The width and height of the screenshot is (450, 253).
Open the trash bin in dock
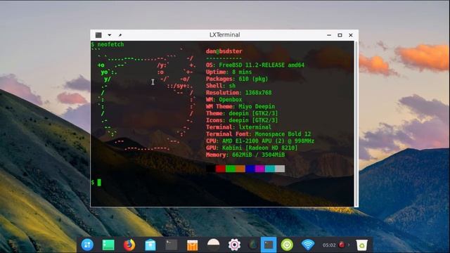coord(362,245)
